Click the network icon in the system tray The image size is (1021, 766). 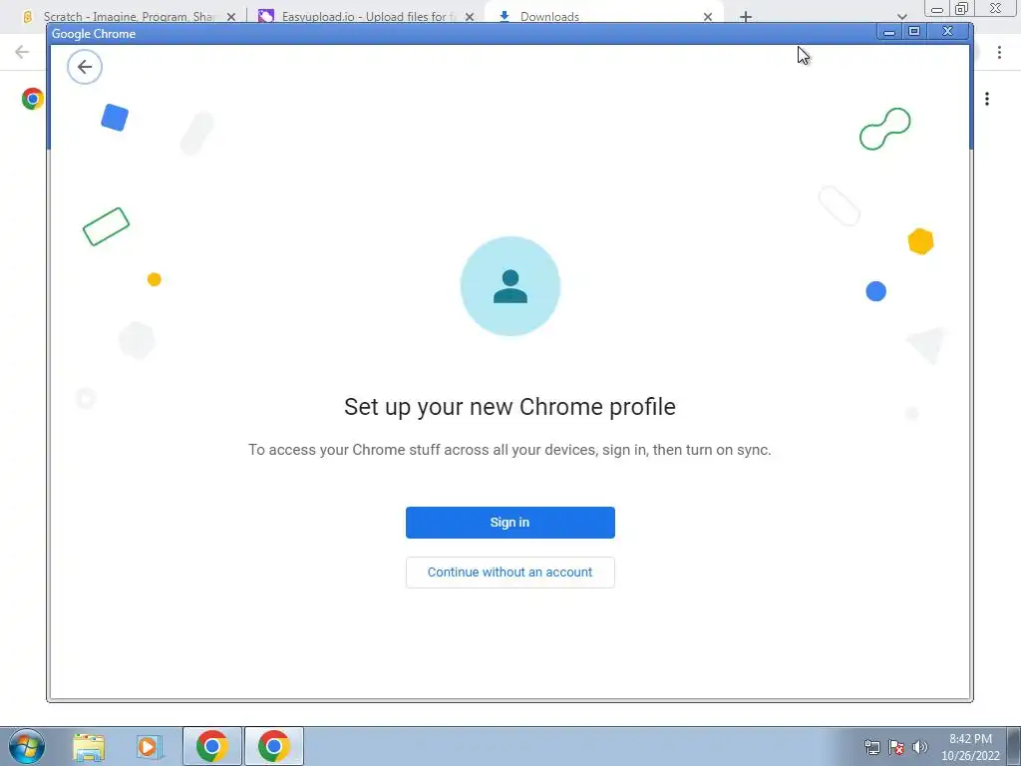coord(871,747)
